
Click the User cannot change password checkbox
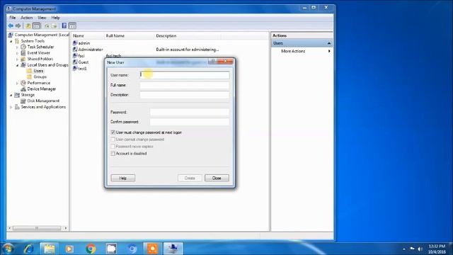pyautogui.click(x=113, y=140)
